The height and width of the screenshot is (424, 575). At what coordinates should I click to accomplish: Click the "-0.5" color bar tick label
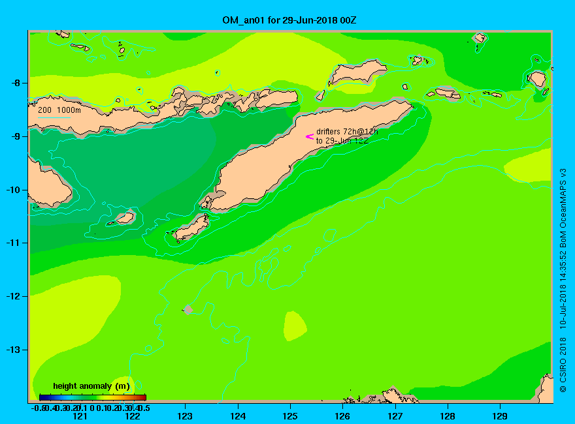tap(38, 408)
